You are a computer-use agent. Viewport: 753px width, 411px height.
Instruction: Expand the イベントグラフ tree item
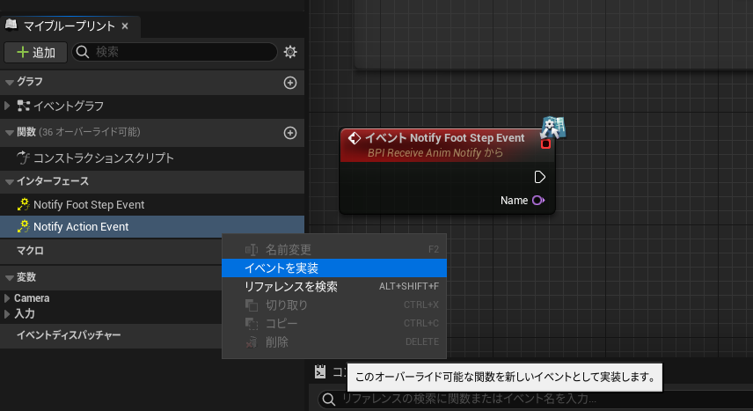[7, 106]
